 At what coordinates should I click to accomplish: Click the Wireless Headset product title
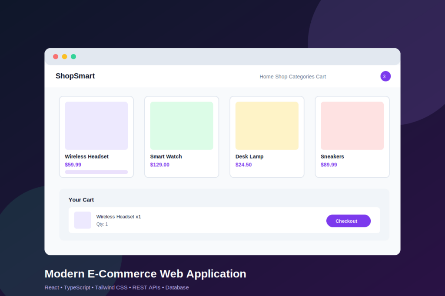point(86,156)
